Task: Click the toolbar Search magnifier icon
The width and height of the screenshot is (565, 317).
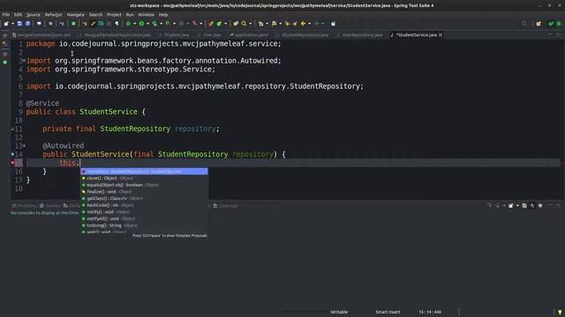Action: pos(244,24)
